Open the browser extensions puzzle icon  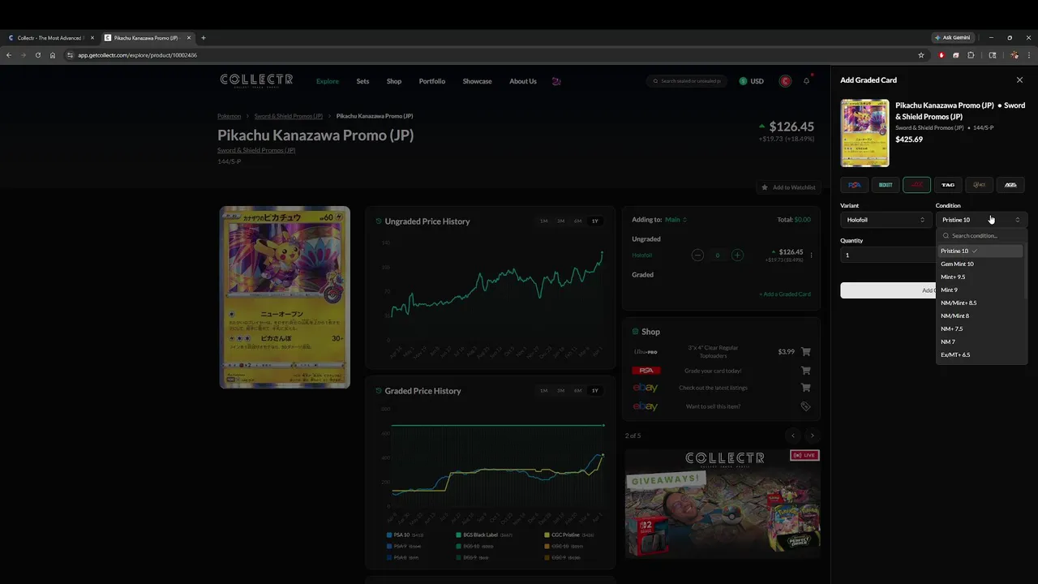tap(971, 55)
